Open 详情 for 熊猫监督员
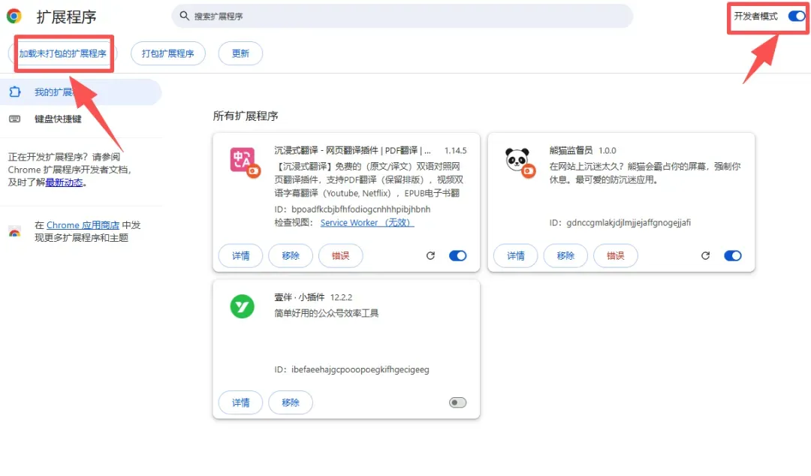This screenshot has width=811, height=476. point(516,255)
